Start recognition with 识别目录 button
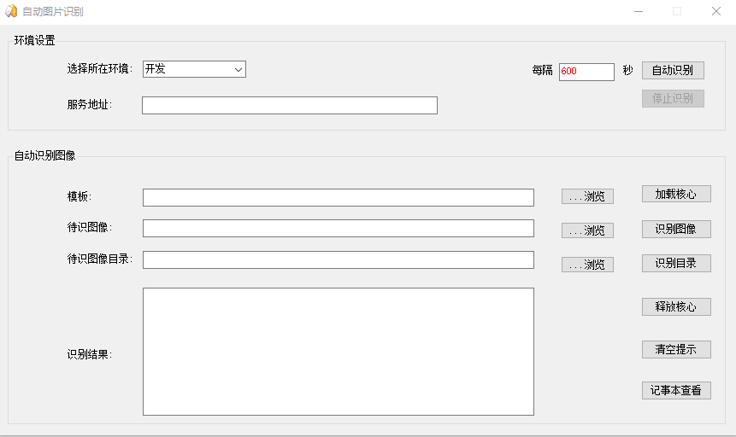 coord(675,263)
